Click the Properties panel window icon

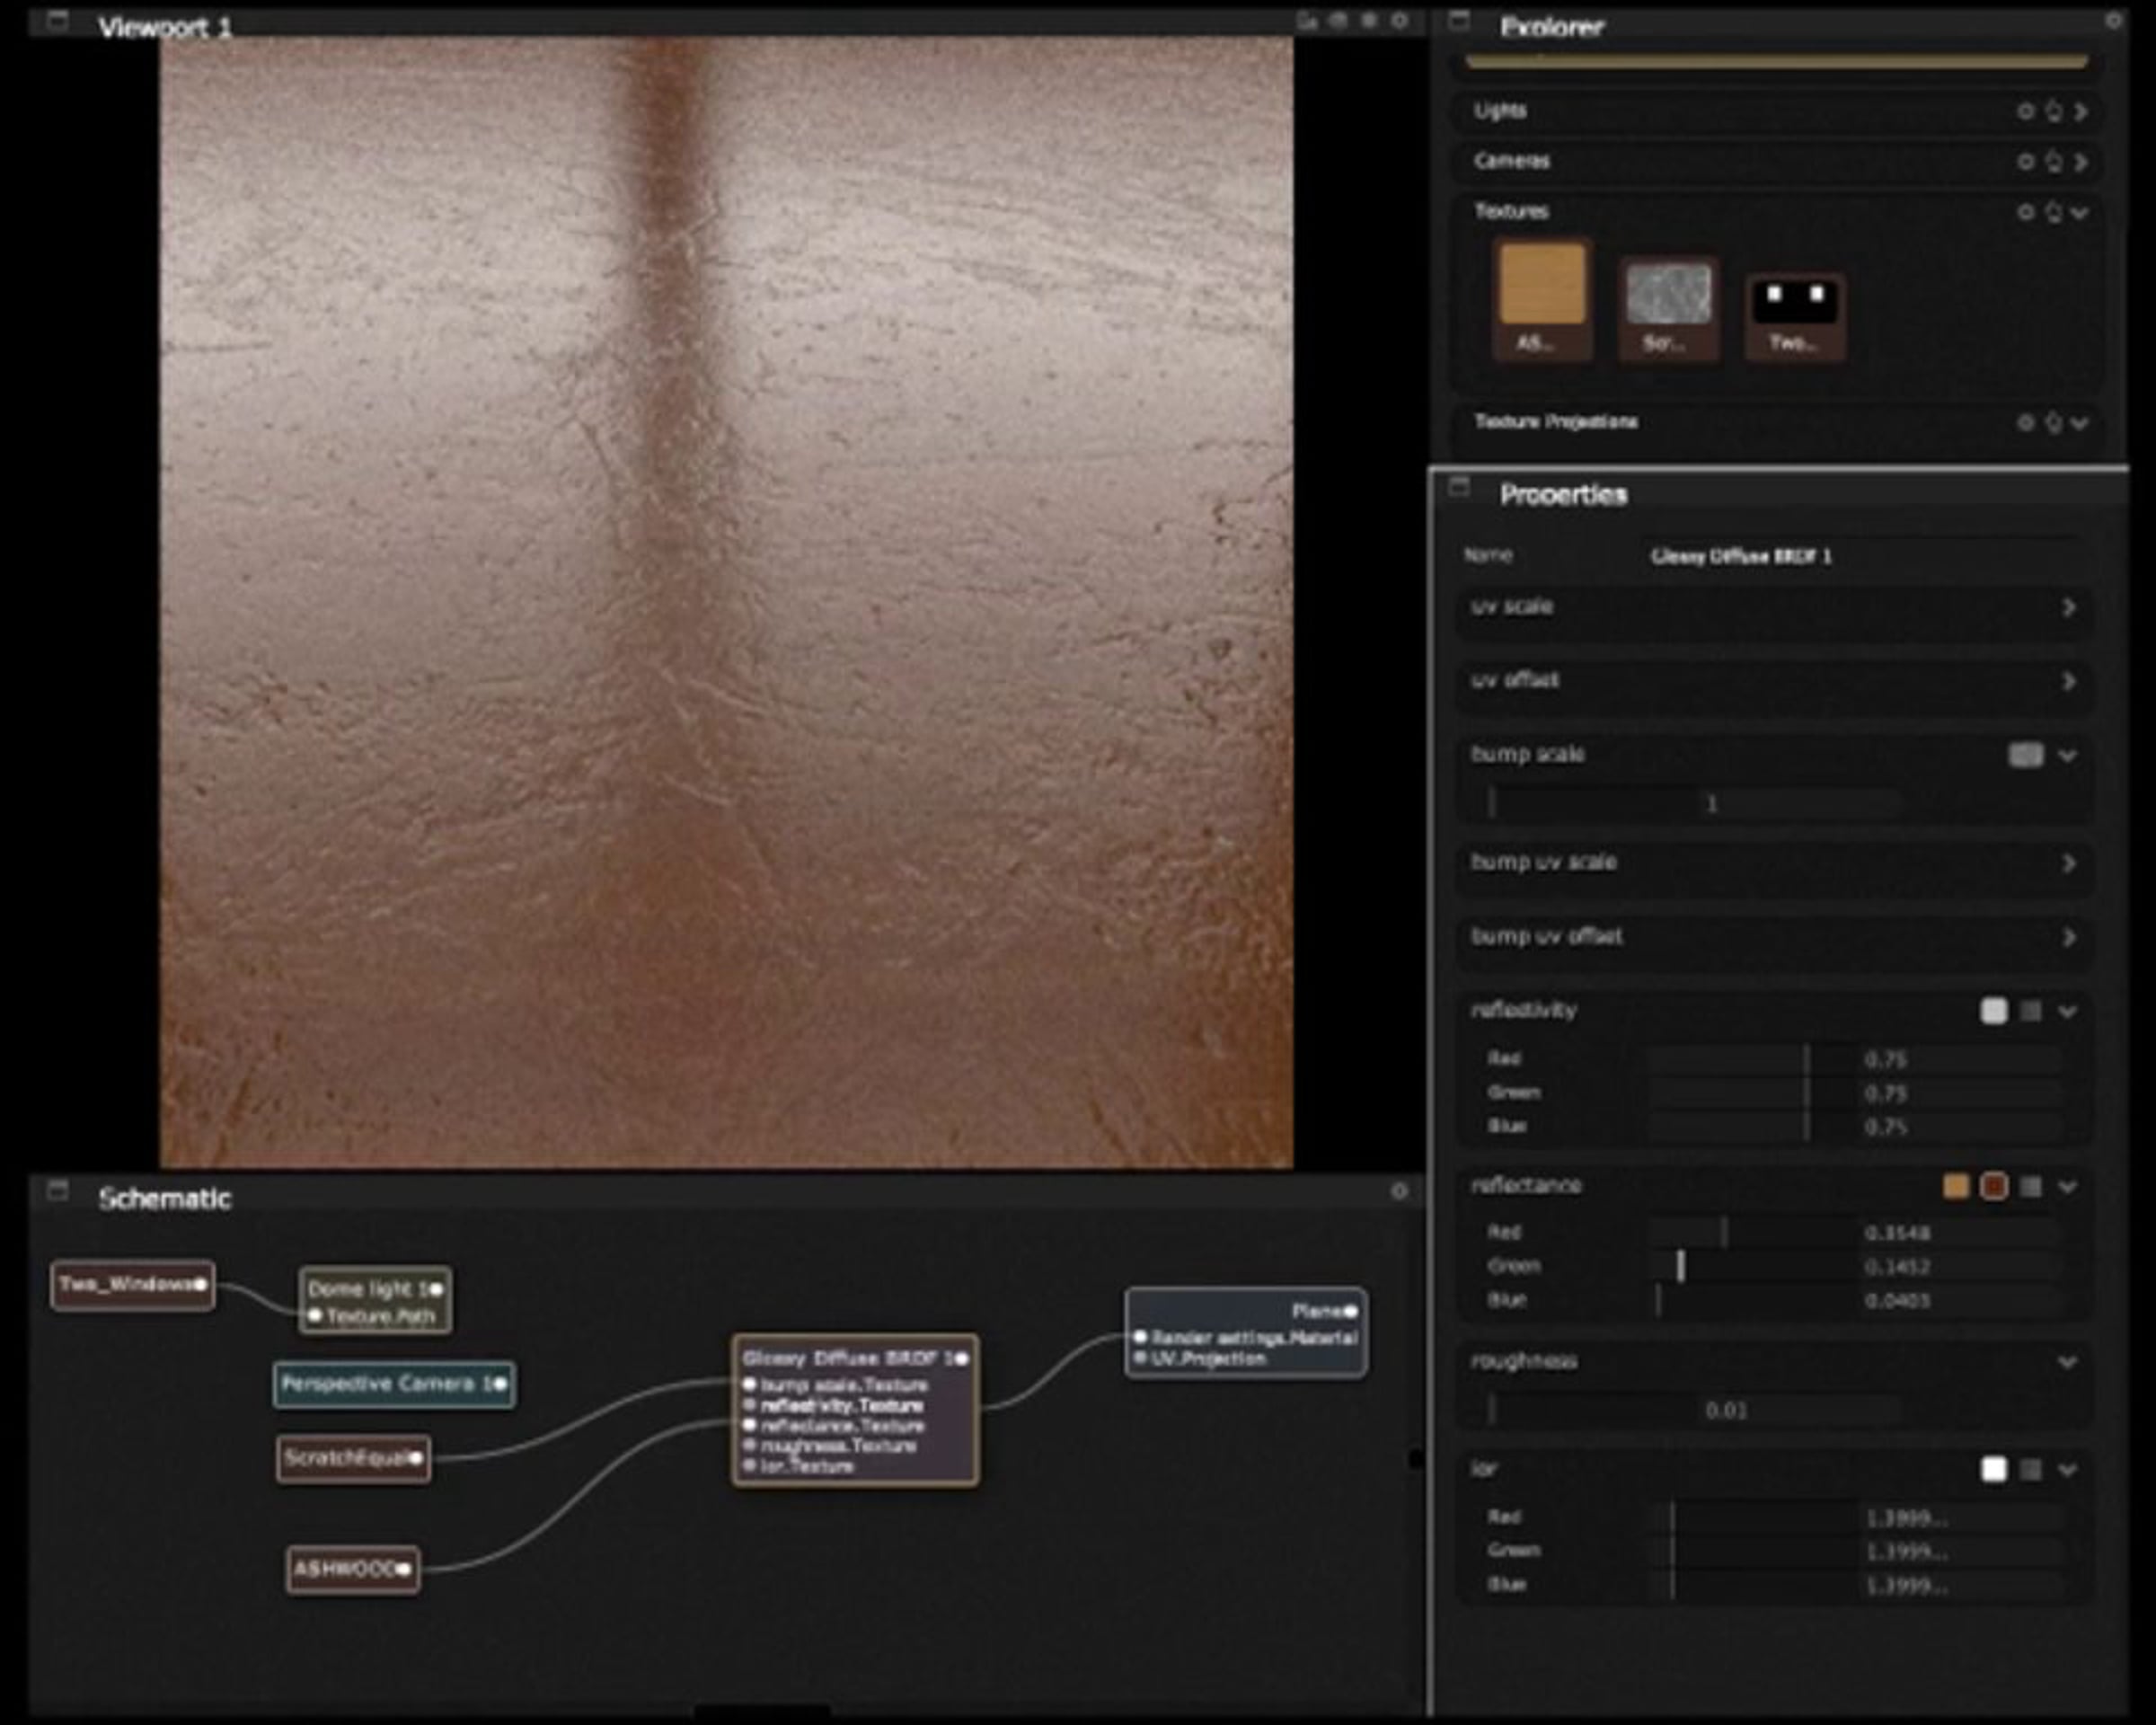[x=1459, y=487]
